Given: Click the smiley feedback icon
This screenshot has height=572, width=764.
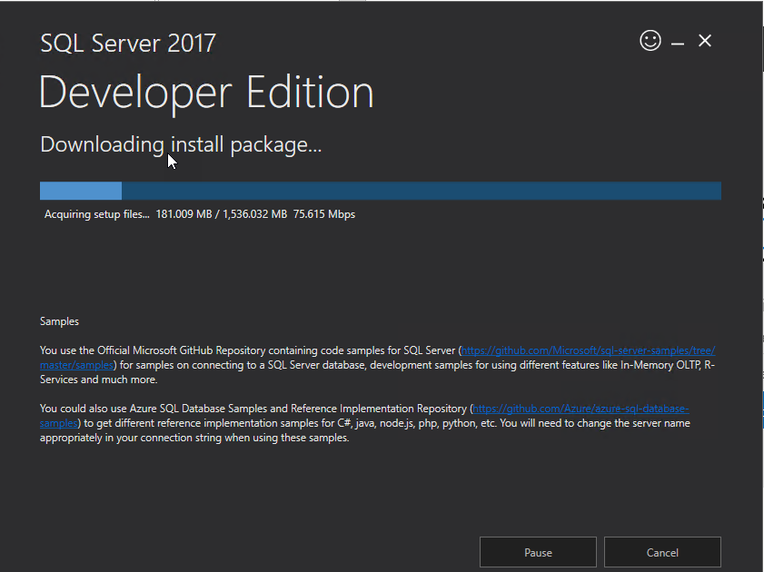Looking at the screenshot, I should click(650, 41).
